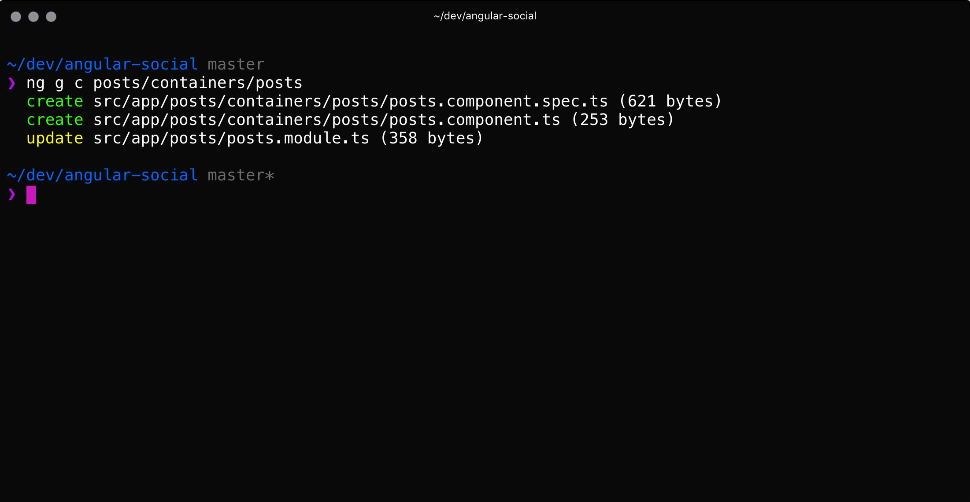Click the first blue ~/dev/angular-social path
Image resolution: width=970 pixels, height=502 pixels.
[x=102, y=65]
